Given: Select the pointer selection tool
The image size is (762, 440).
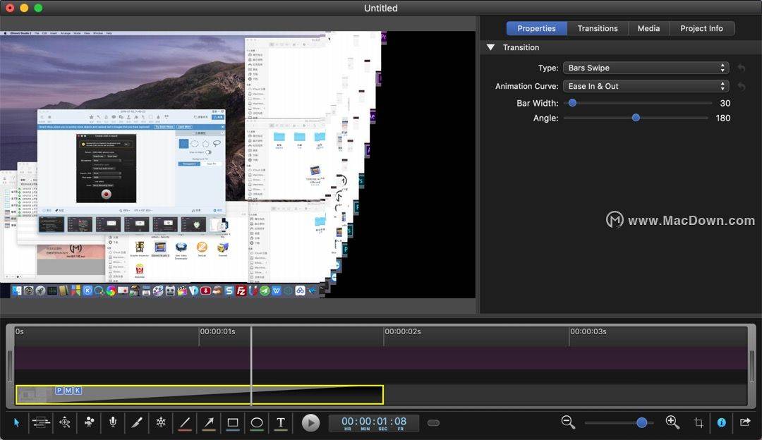Looking at the screenshot, I should [16, 422].
